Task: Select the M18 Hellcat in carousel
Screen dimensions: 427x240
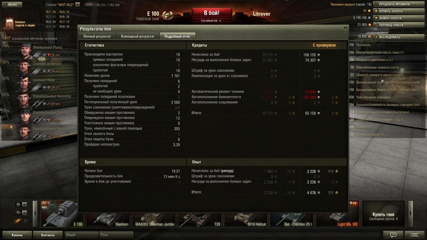Action: [x=246, y=219]
